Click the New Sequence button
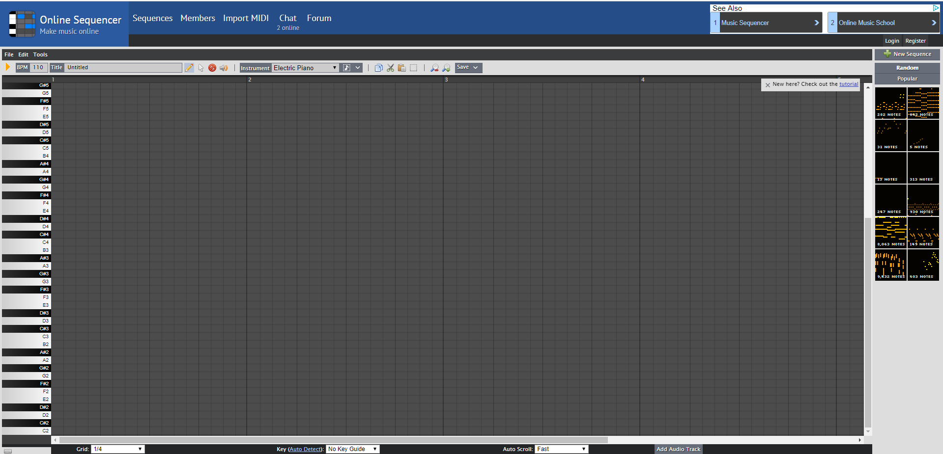Screen dimensions: 943x454 [907, 54]
